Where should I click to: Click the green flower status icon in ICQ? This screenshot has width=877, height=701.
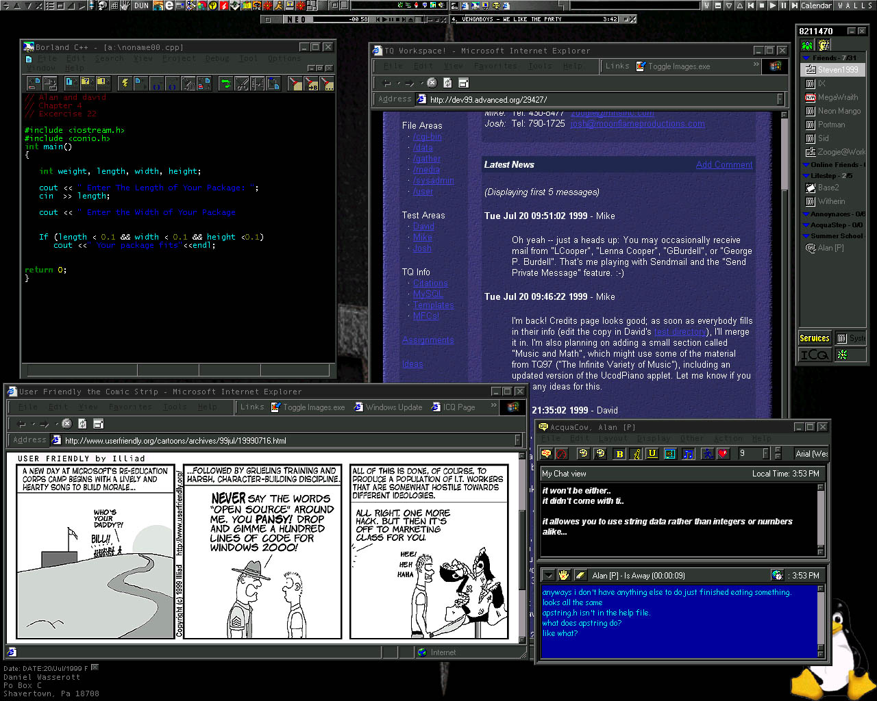[842, 355]
